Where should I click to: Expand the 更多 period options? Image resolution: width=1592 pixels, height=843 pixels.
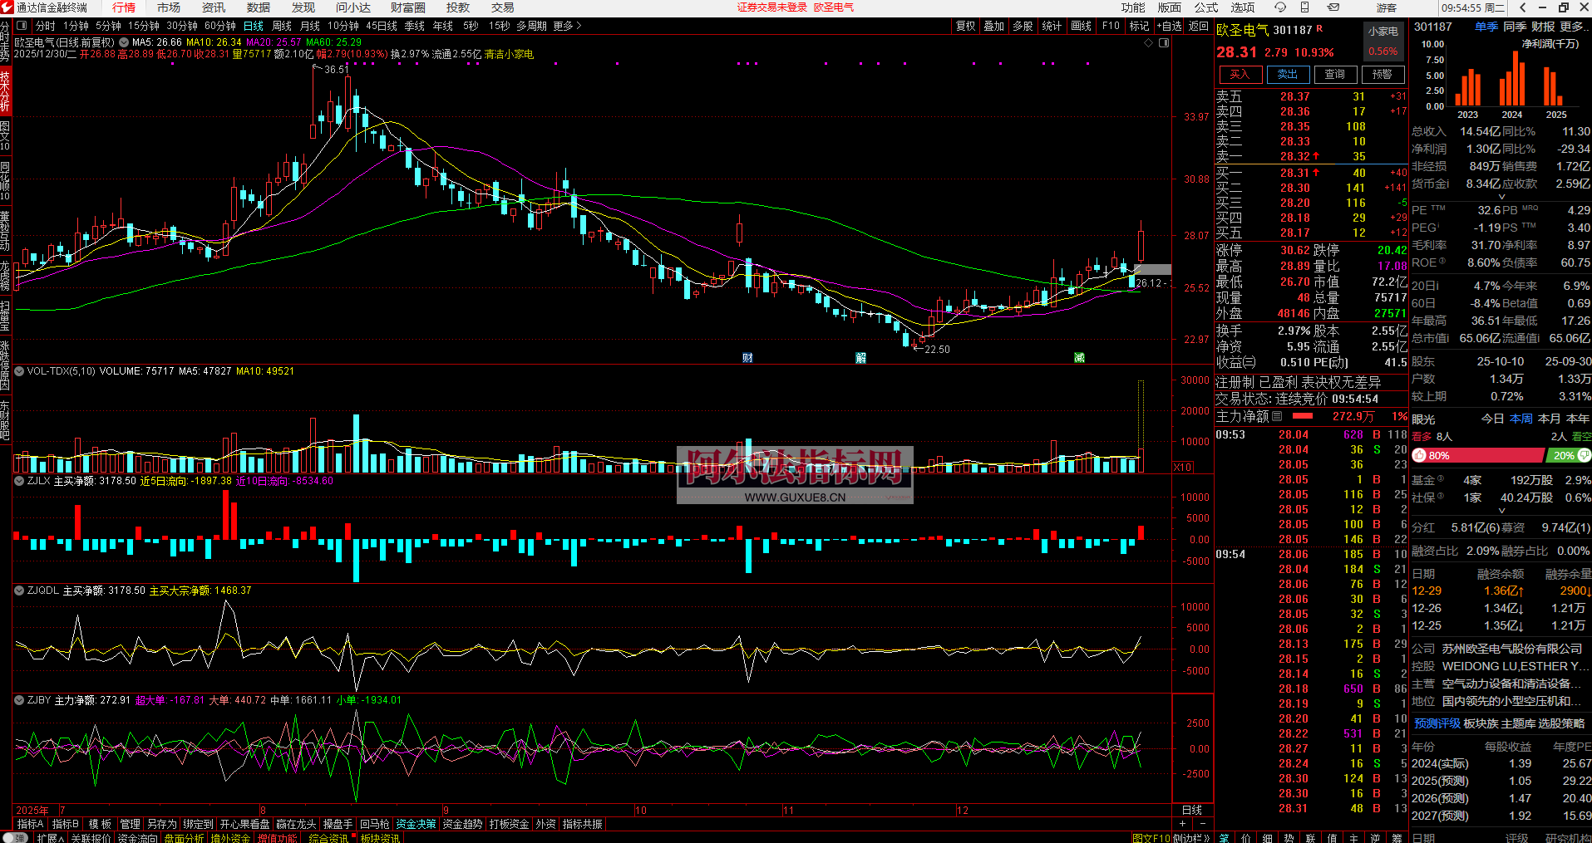[x=567, y=26]
